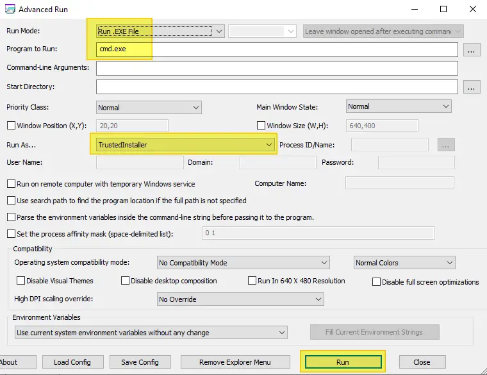
Task: Click the Password input field
Action: 416,162
